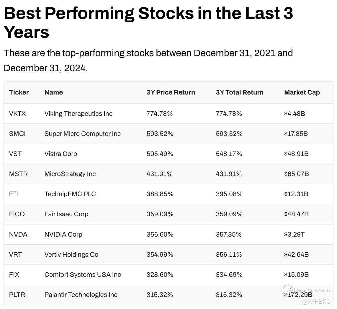Image resolution: width=337 pixels, height=309 pixels.
Task: Select TechnipFMC PLC company name
Action: 70,194
